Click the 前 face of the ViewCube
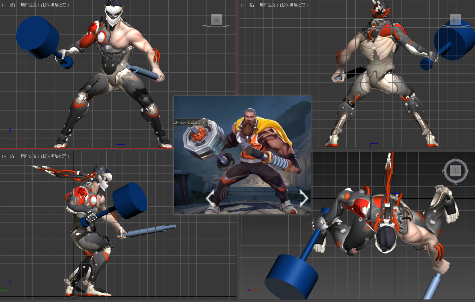Viewport: 475px width, 302px height. click(217, 19)
